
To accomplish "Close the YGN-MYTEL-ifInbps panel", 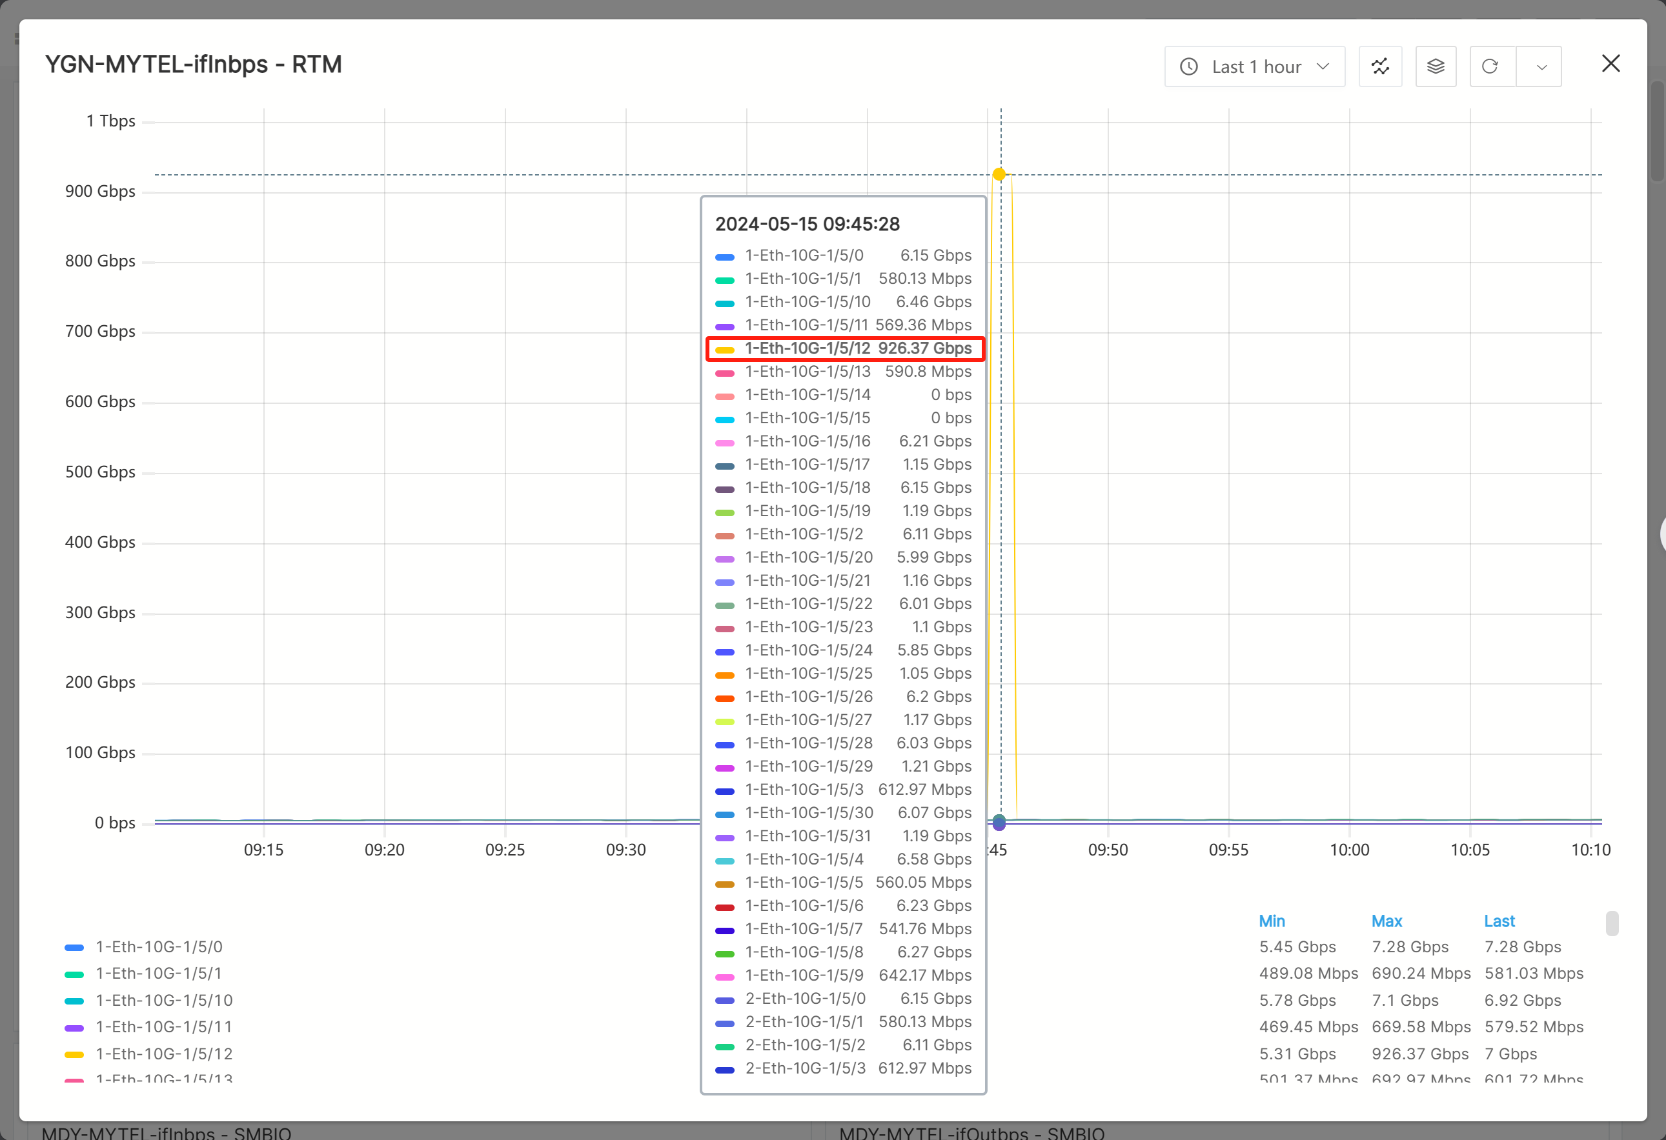I will point(1610,64).
